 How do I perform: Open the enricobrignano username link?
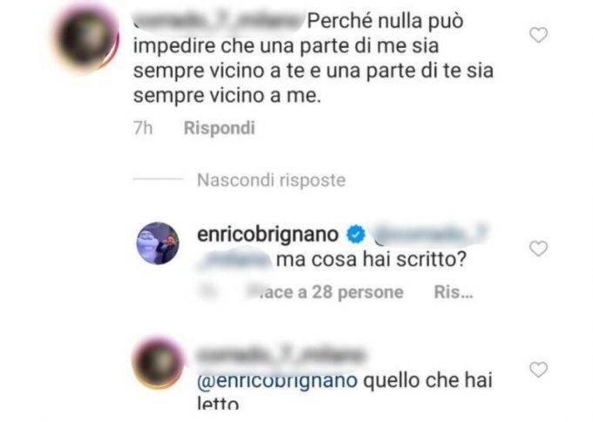click(x=267, y=234)
